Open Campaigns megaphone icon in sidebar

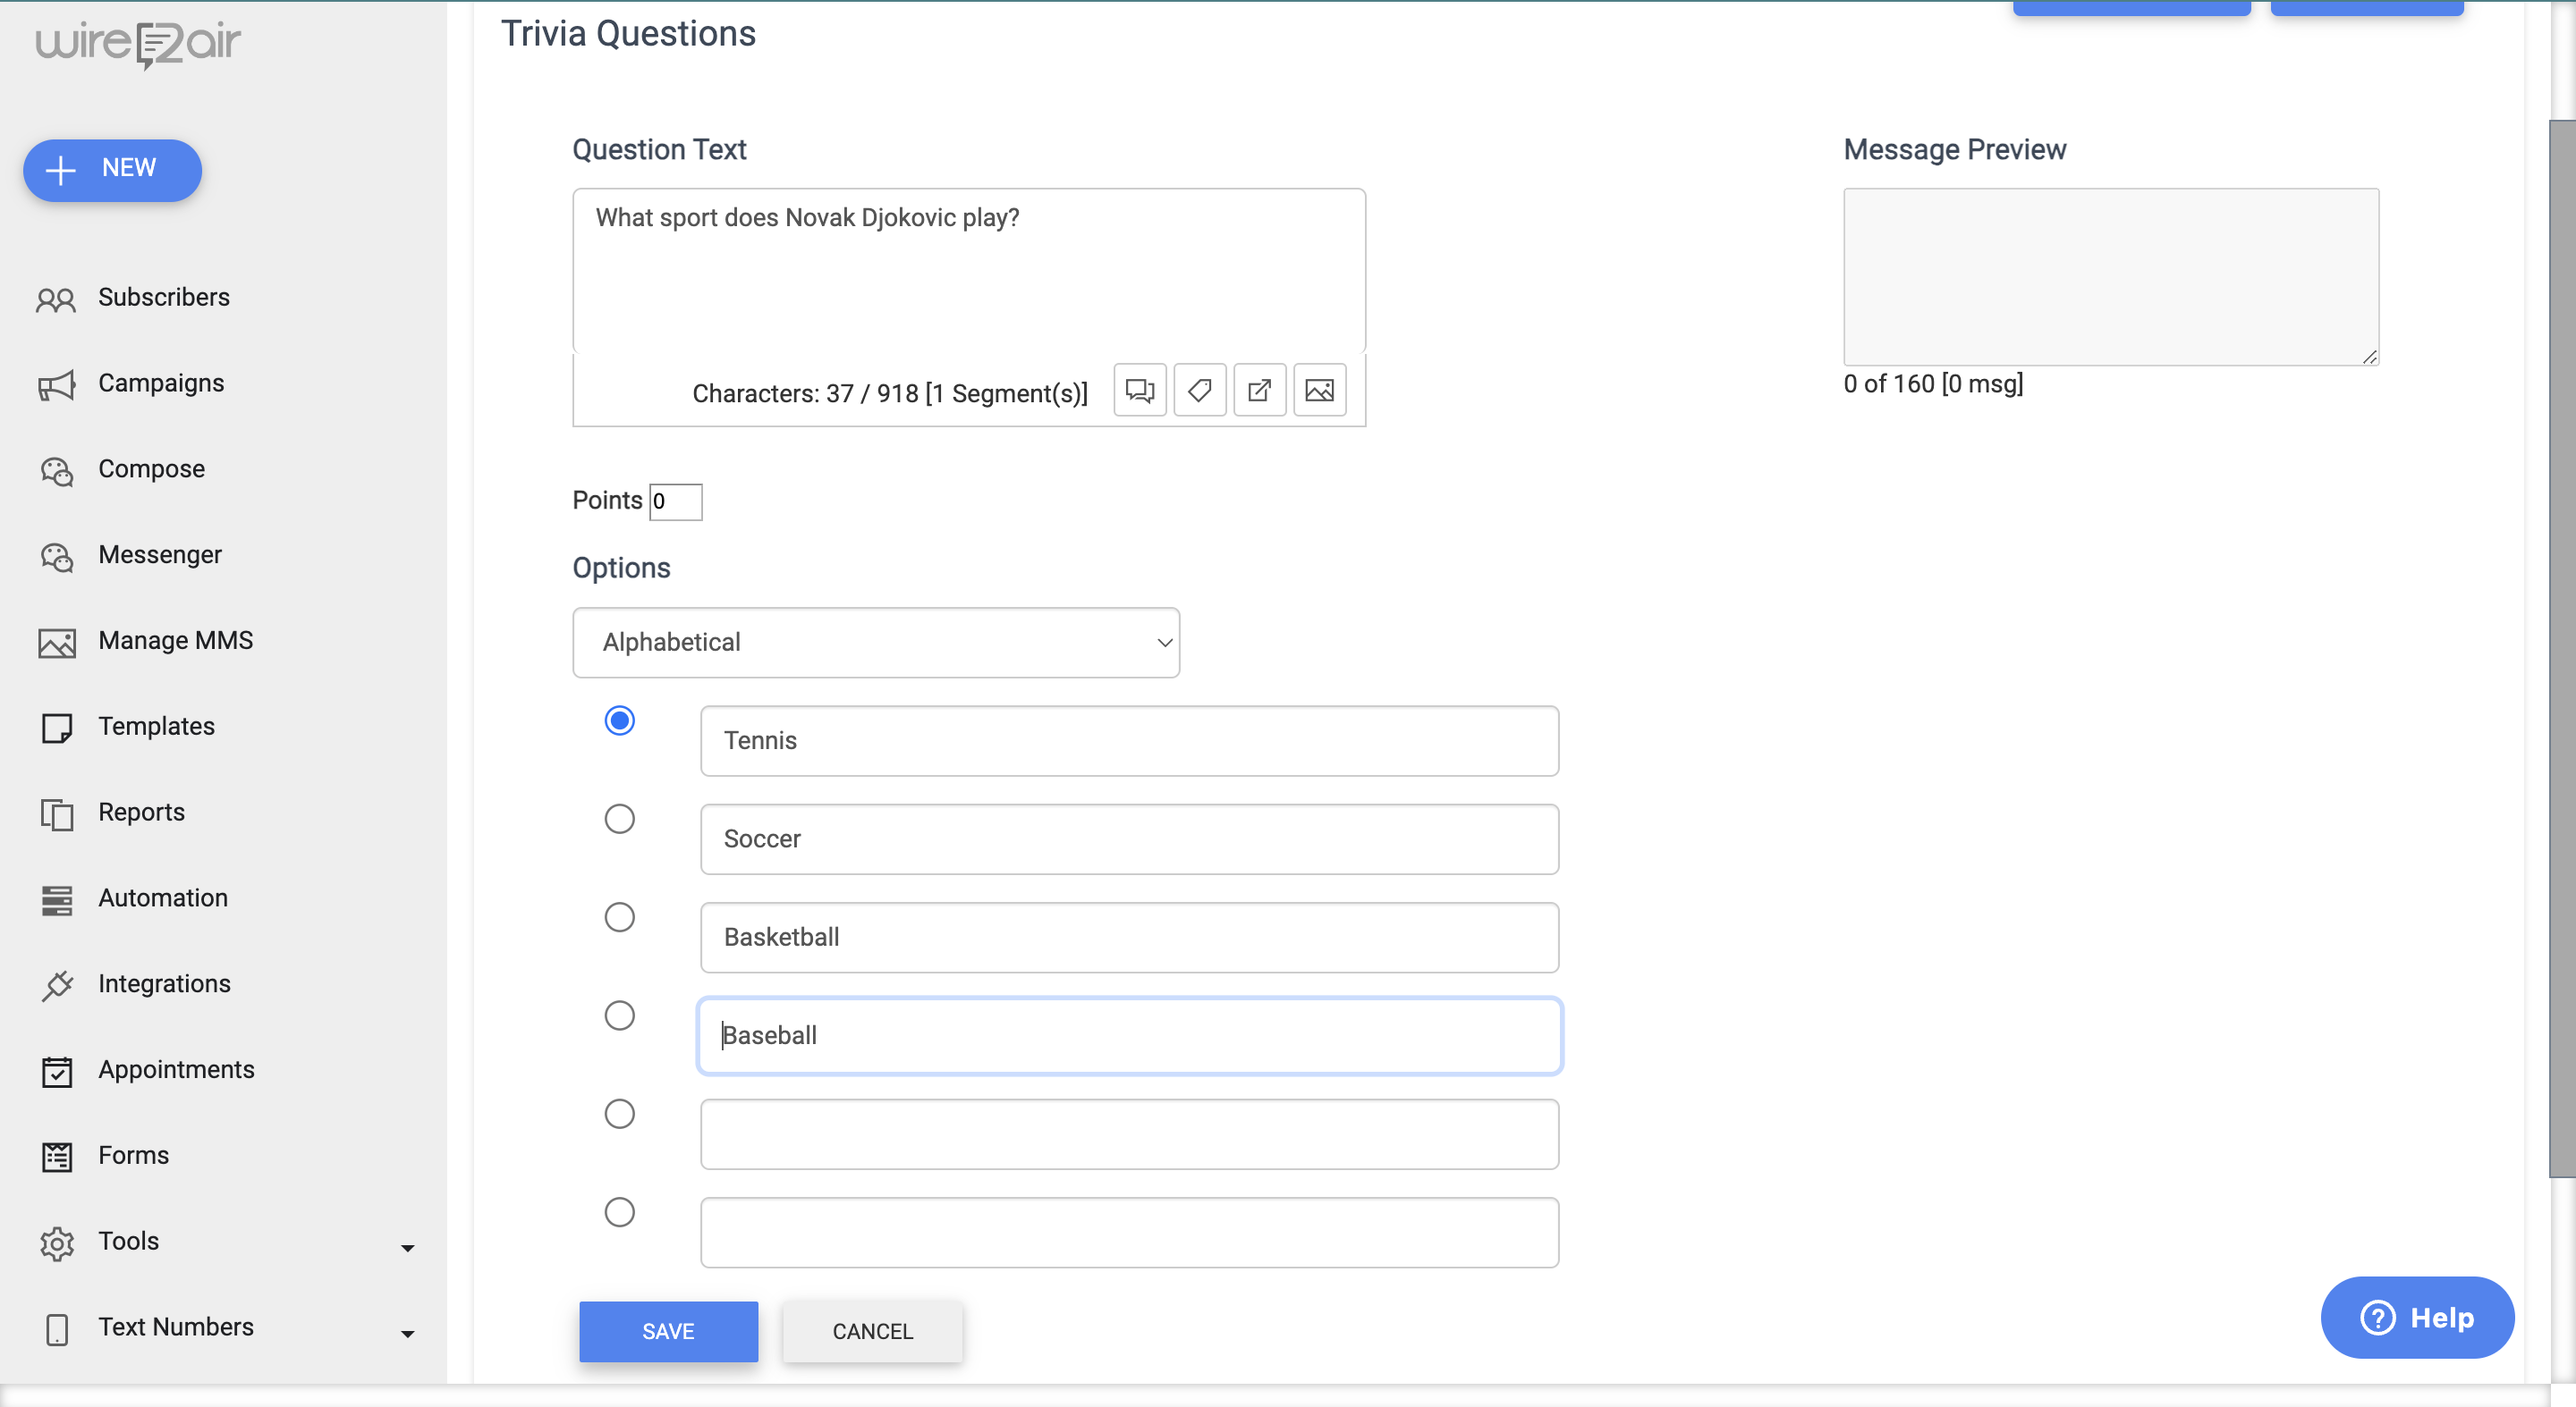click(x=56, y=384)
